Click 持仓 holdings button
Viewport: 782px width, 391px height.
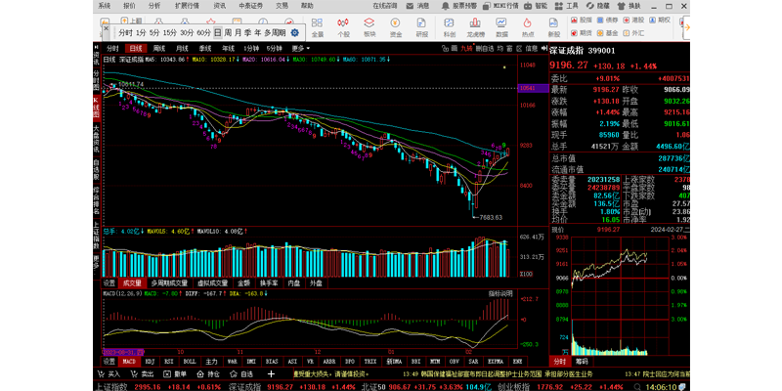click(x=208, y=373)
